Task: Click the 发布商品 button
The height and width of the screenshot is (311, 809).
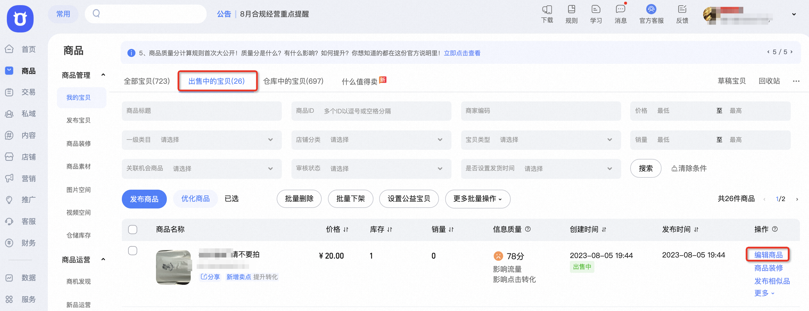Action: coord(144,199)
